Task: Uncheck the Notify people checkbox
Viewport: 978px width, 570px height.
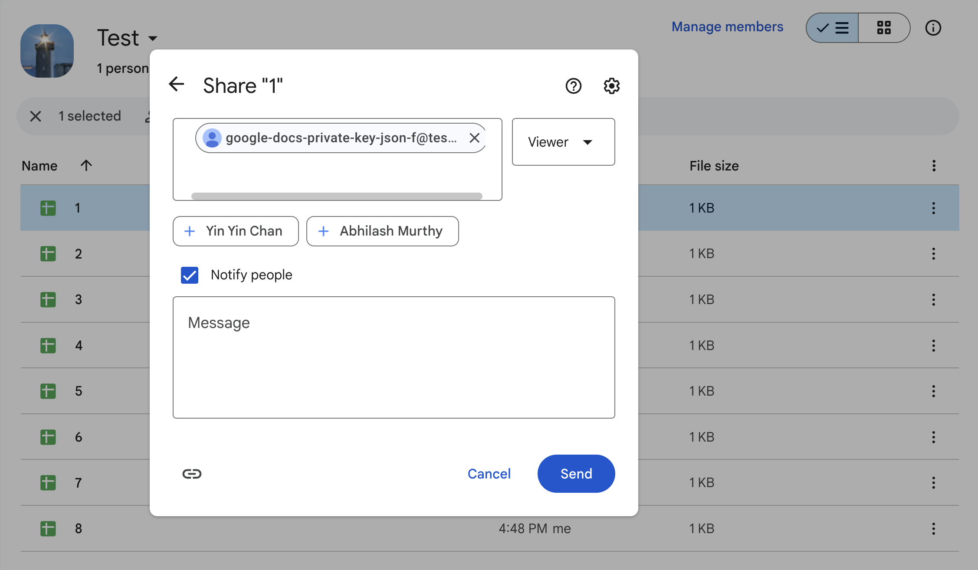Action: coord(190,275)
